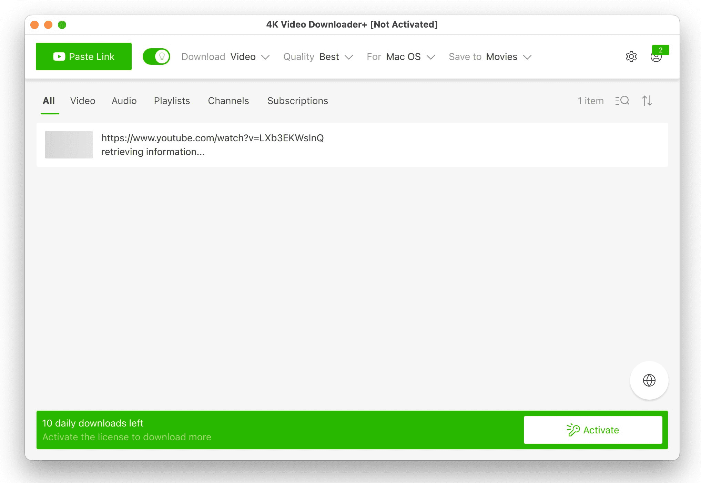Open the settings gear icon
The image size is (701, 483).
[x=631, y=56]
